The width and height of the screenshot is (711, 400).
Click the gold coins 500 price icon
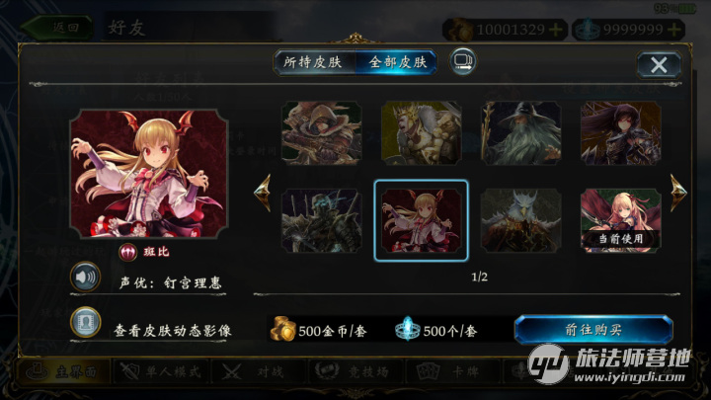283,329
